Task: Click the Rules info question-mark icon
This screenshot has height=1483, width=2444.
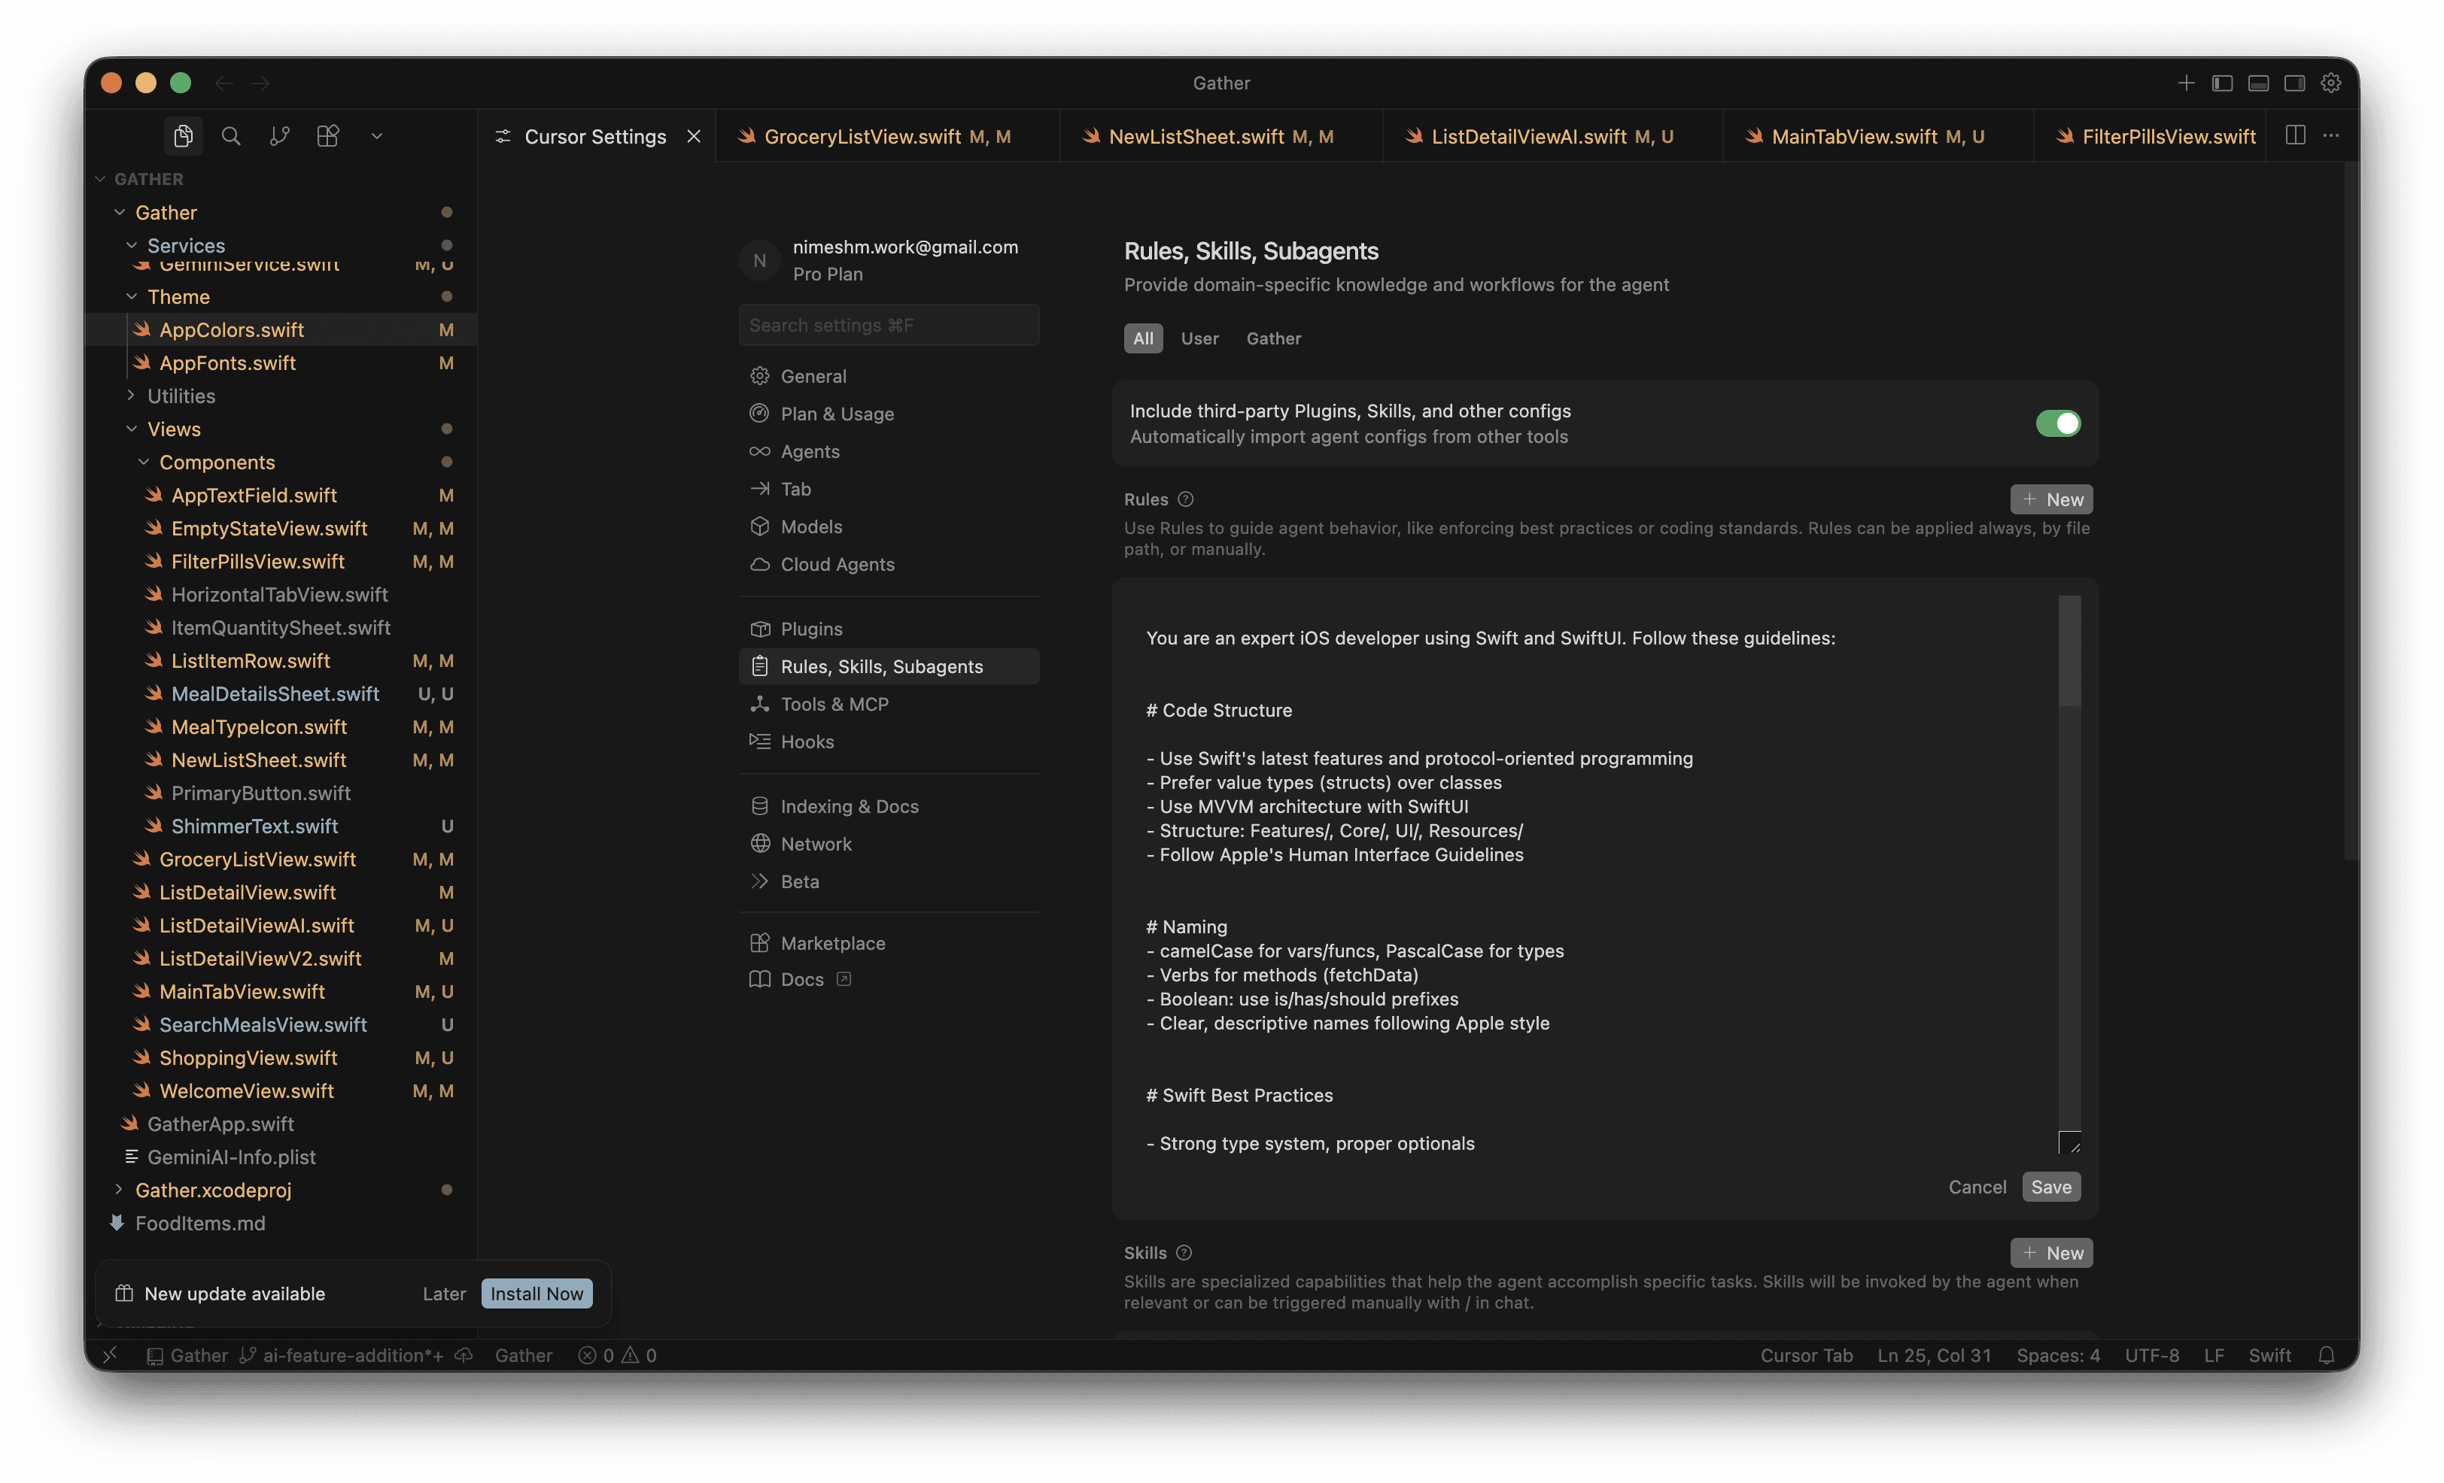Action: [x=1185, y=499]
